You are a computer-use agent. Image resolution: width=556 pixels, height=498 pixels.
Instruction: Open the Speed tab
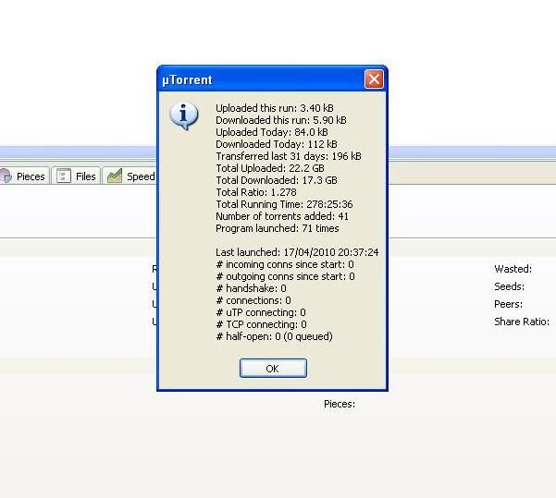pos(130,176)
